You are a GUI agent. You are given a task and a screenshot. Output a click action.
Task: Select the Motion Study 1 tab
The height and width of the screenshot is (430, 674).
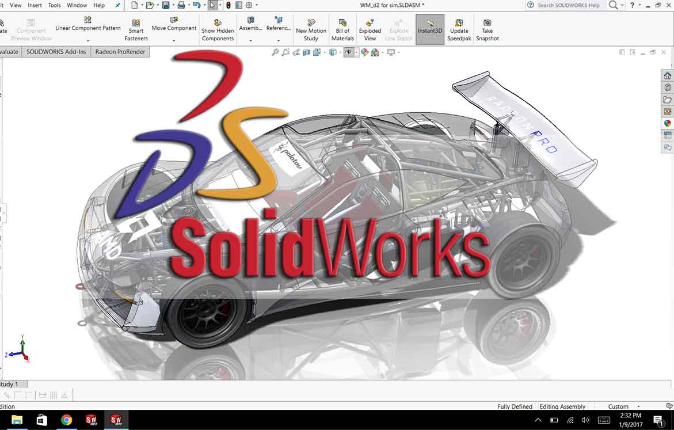point(13,384)
